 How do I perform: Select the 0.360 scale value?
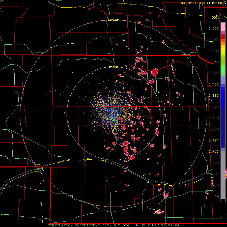214,163
